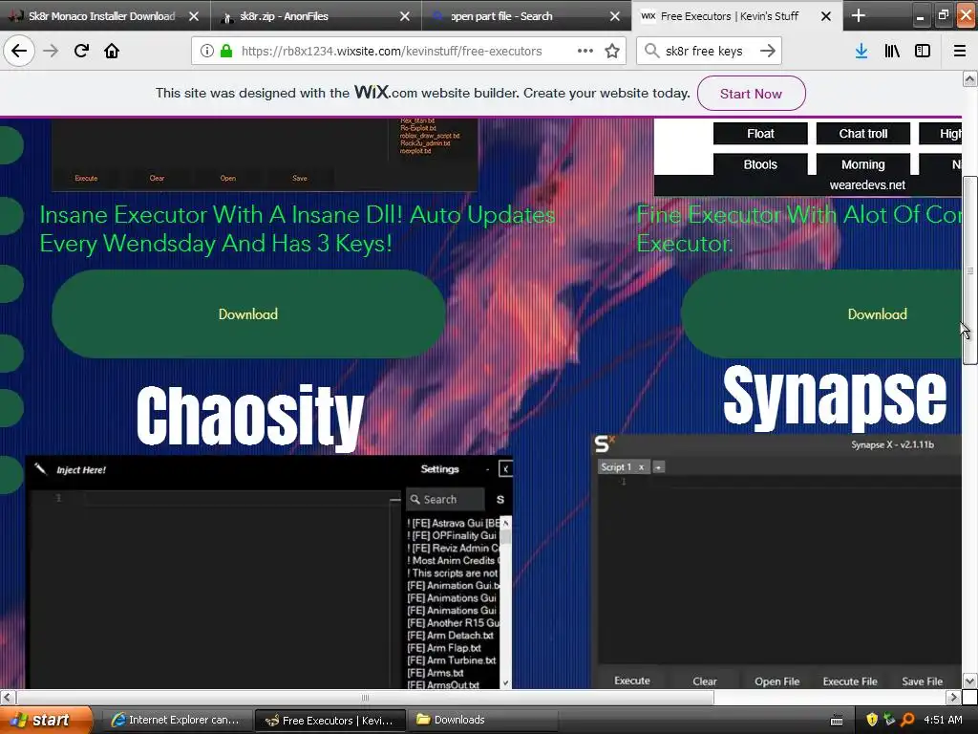Viewport: 978px width, 734px height.
Task: Close the sk8r.zip AnonFiles tab
Action: (405, 16)
